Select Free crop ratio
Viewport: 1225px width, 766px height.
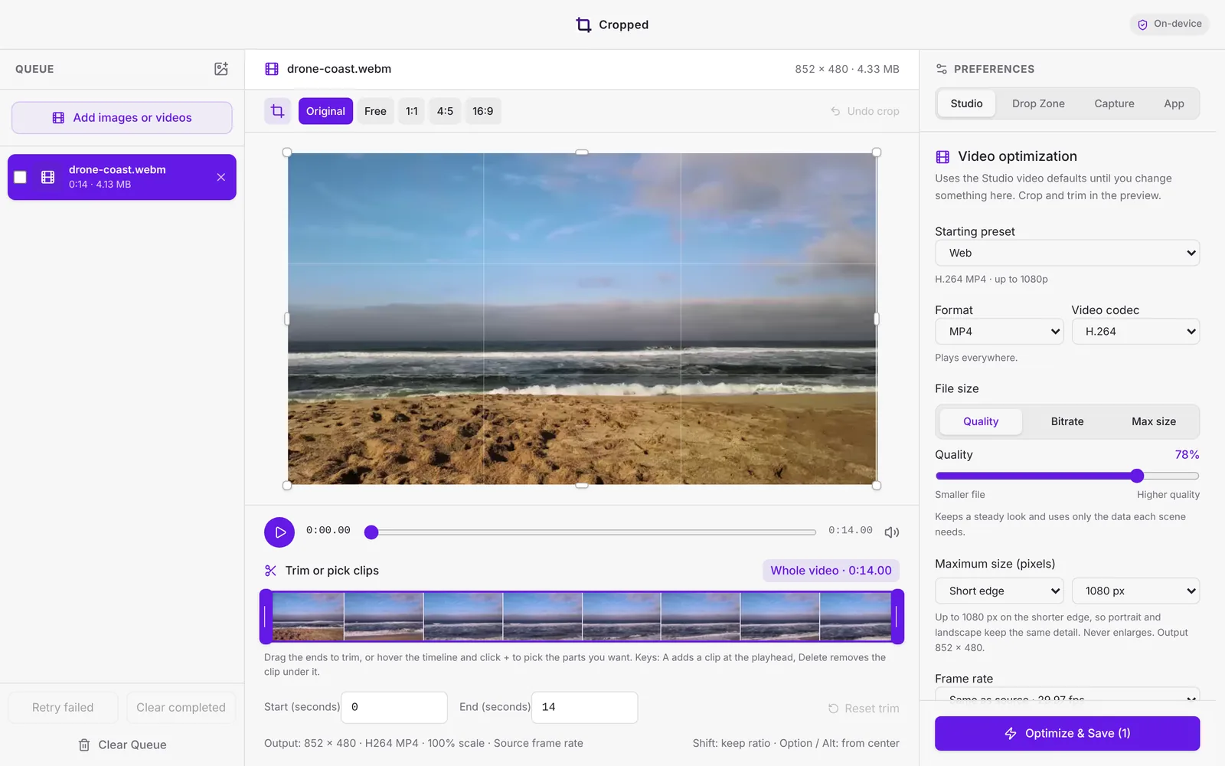(x=375, y=111)
